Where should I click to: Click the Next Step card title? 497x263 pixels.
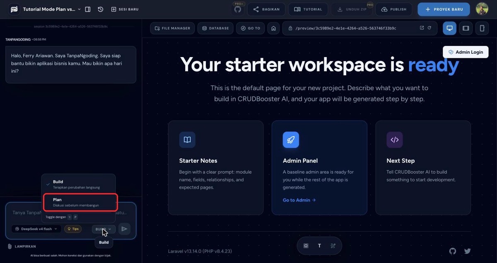coord(400,160)
